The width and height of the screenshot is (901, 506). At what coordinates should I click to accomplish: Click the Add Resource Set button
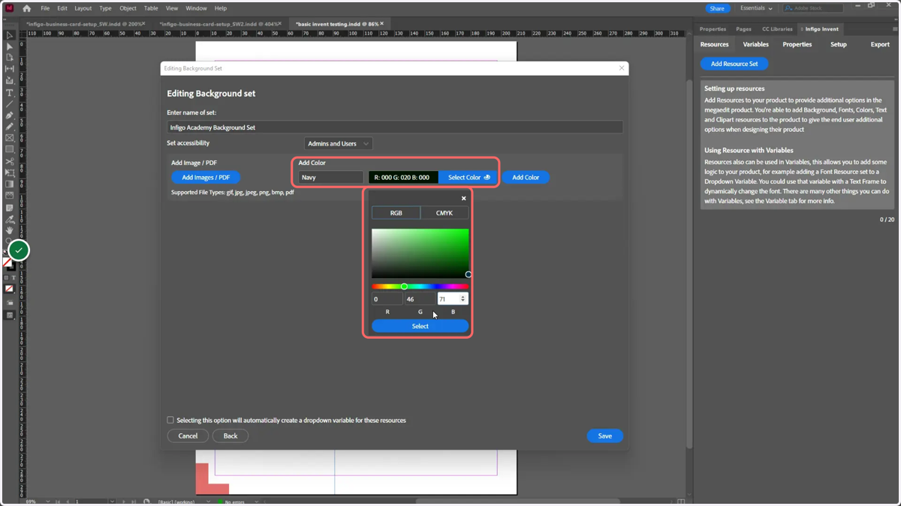pyautogui.click(x=734, y=64)
